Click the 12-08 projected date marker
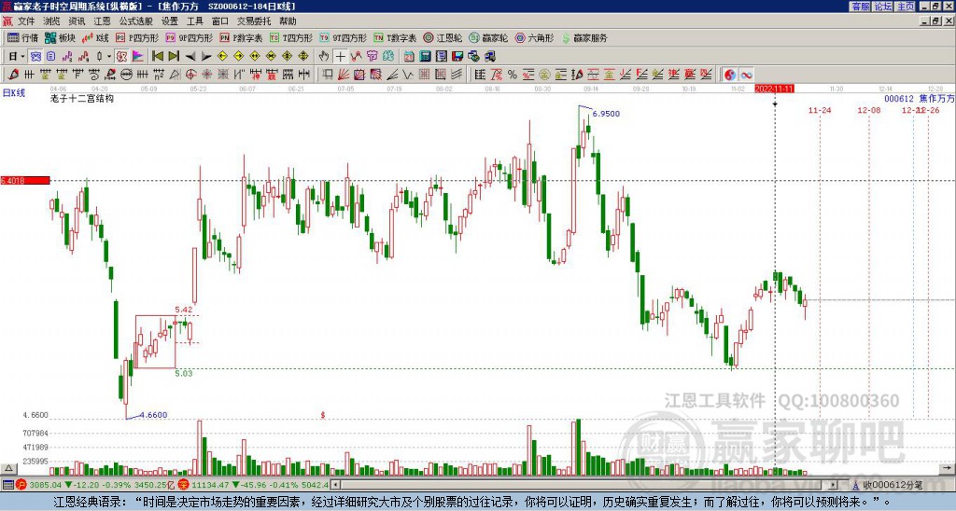956x511 pixels. (869, 110)
